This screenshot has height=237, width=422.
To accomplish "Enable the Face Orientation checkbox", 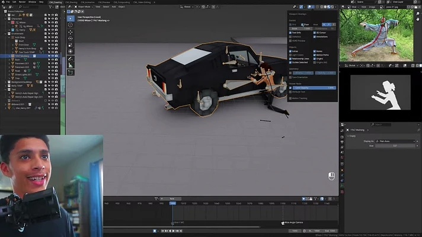I will 290,77.
